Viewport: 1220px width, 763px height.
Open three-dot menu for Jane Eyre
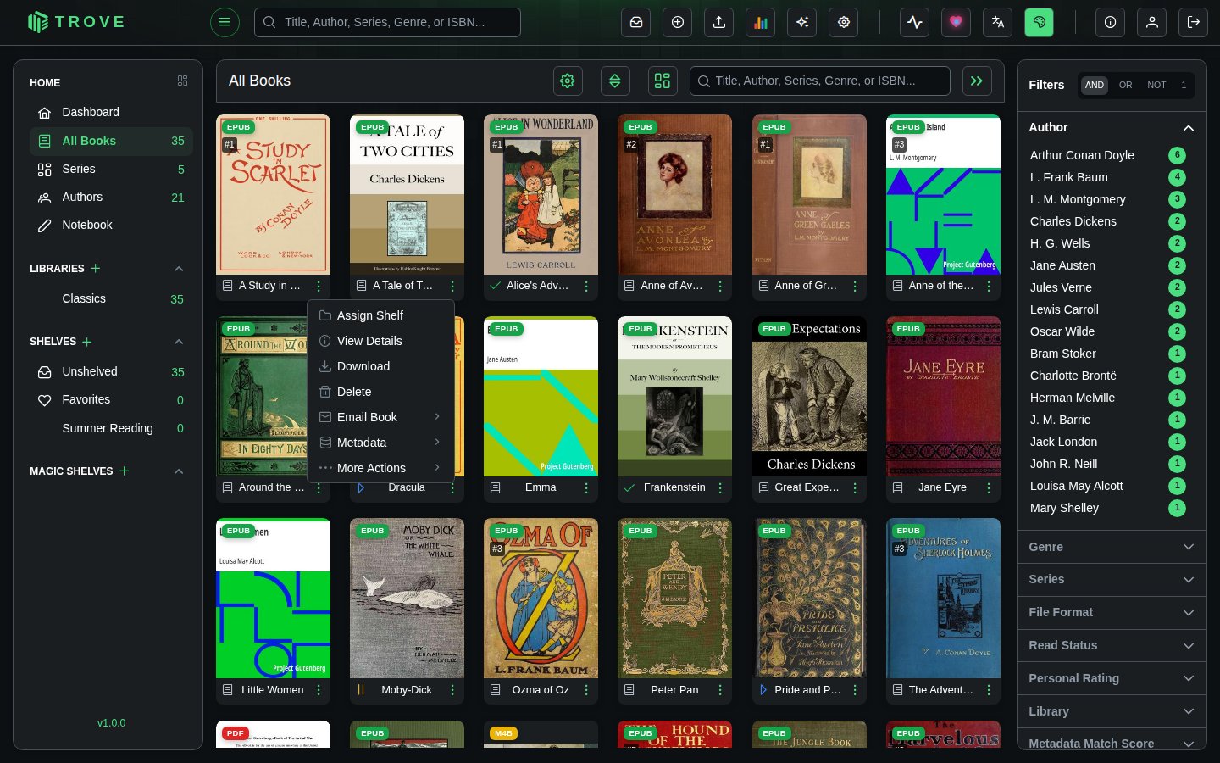pyautogui.click(x=989, y=488)
